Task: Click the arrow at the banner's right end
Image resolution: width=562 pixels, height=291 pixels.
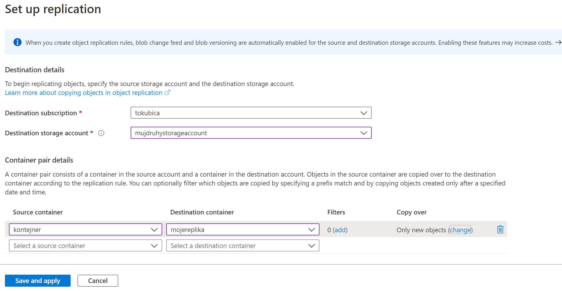Action: click(558, 42)
